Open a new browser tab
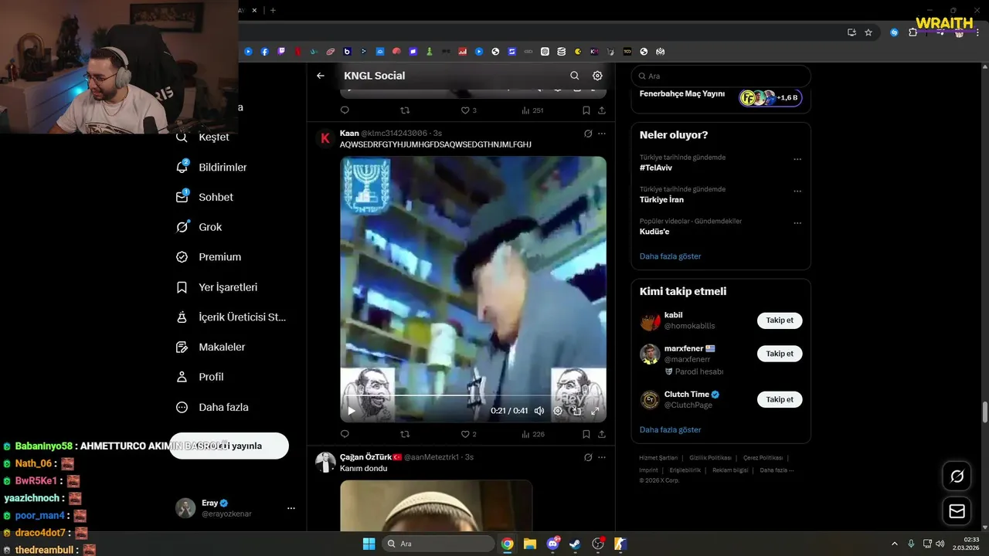 coord(273,10)
